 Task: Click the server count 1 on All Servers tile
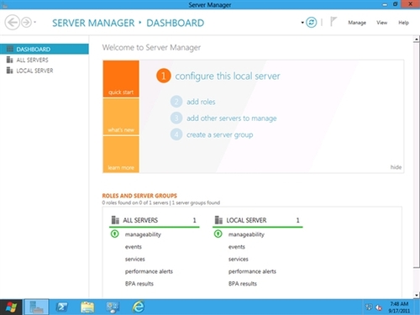coord(194,220)
